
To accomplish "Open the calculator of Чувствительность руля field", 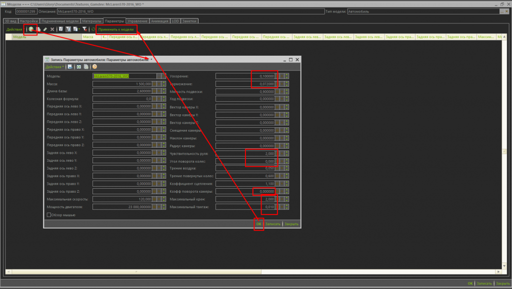I will click(277, 153).
